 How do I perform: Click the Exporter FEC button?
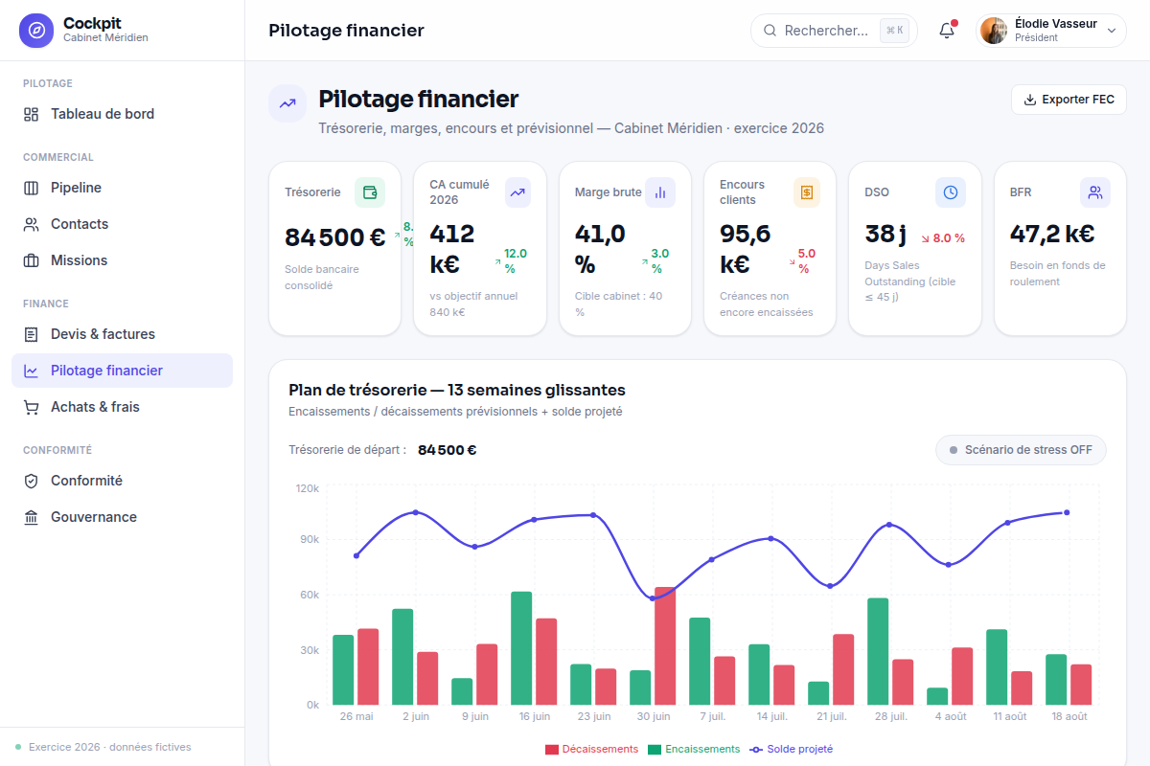coord(1069,100)
